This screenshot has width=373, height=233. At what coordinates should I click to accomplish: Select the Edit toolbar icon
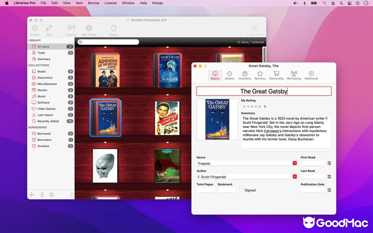click(x=49, y=29)
